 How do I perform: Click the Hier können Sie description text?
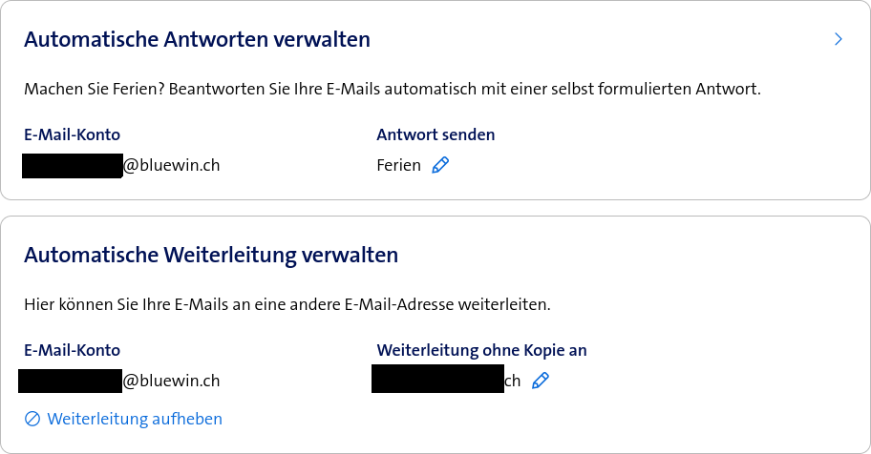point(287,305)
